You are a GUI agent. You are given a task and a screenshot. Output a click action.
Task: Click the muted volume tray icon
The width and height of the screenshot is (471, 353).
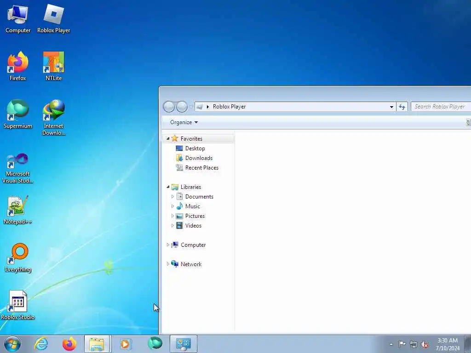click(x=425, y=344)
